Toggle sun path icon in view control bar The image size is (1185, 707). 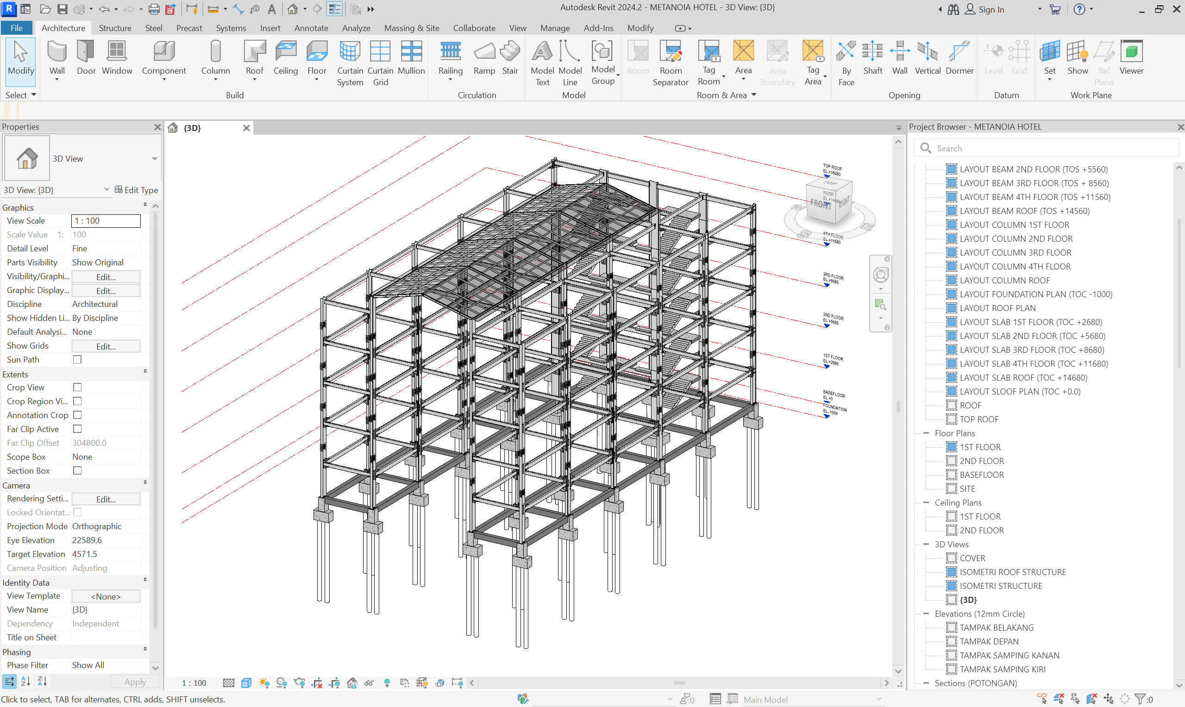pos(264,683)
